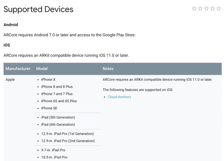The width and height of the screenshot is (224, 161).
Task: Click the Manufacturer column header
Action: click(x=18, y=69)
